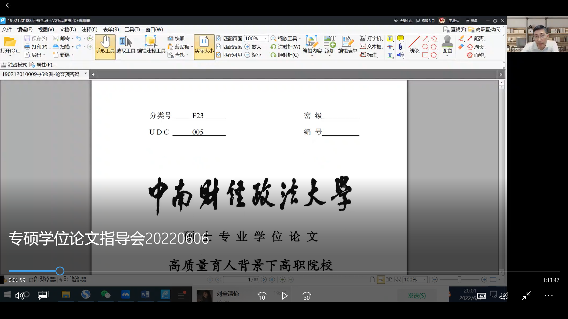
Task: Toggle 独占模式 exclusive mode
Action: pyautogui.click(x=14, y=65)
